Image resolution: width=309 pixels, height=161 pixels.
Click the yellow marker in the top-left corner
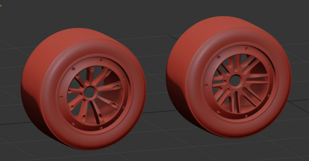1,6
